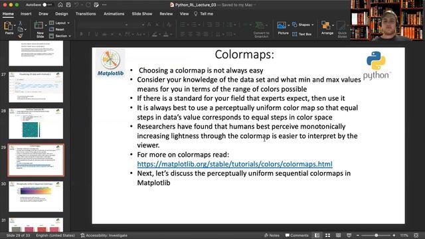Toggle Underline formatting
The height and width of the screenshot is (239, 425).
point(96,34)
